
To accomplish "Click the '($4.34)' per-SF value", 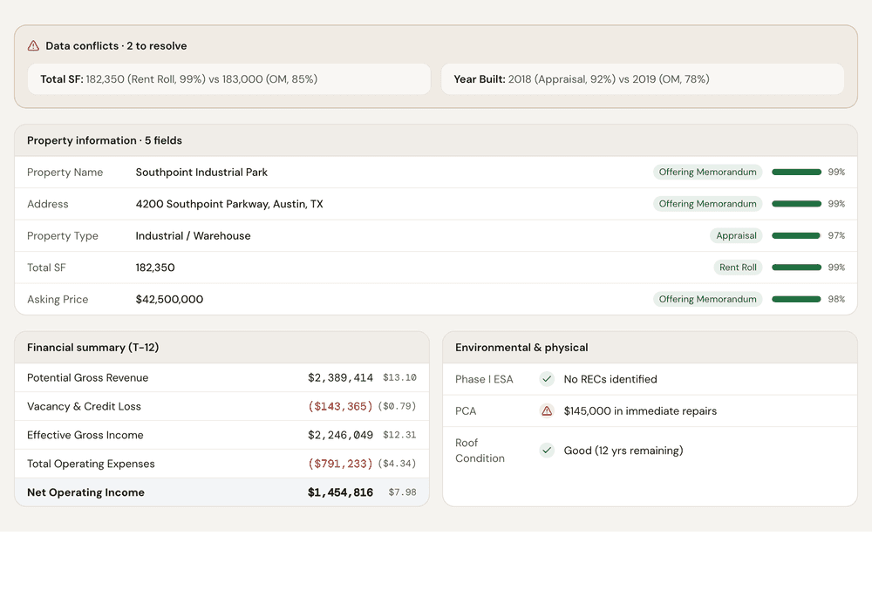I will click(397, 464).
